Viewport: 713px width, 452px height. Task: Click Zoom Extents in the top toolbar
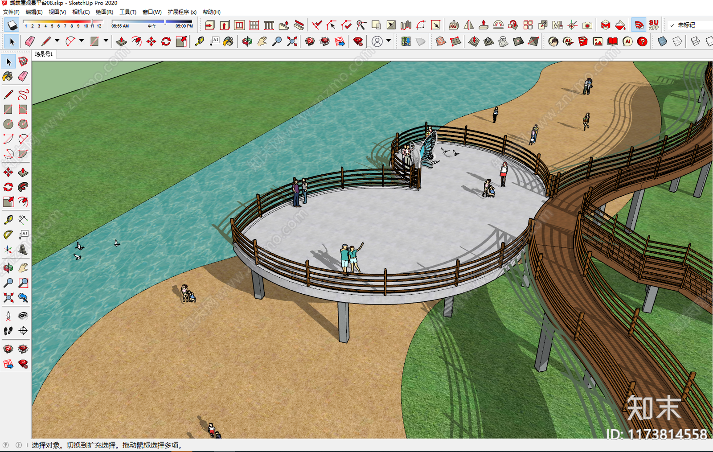tap(292, 41)
